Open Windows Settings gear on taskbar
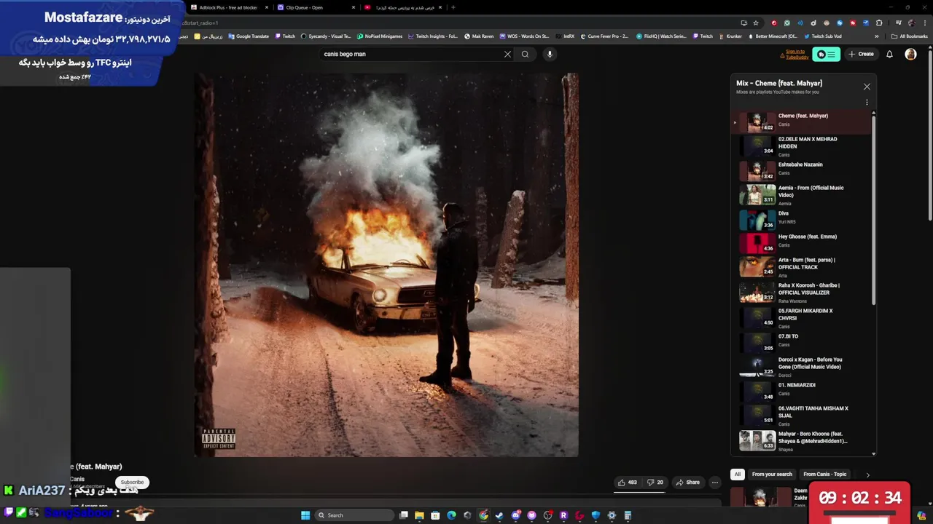The image size is (933, 524). click(x=612, y=515)
